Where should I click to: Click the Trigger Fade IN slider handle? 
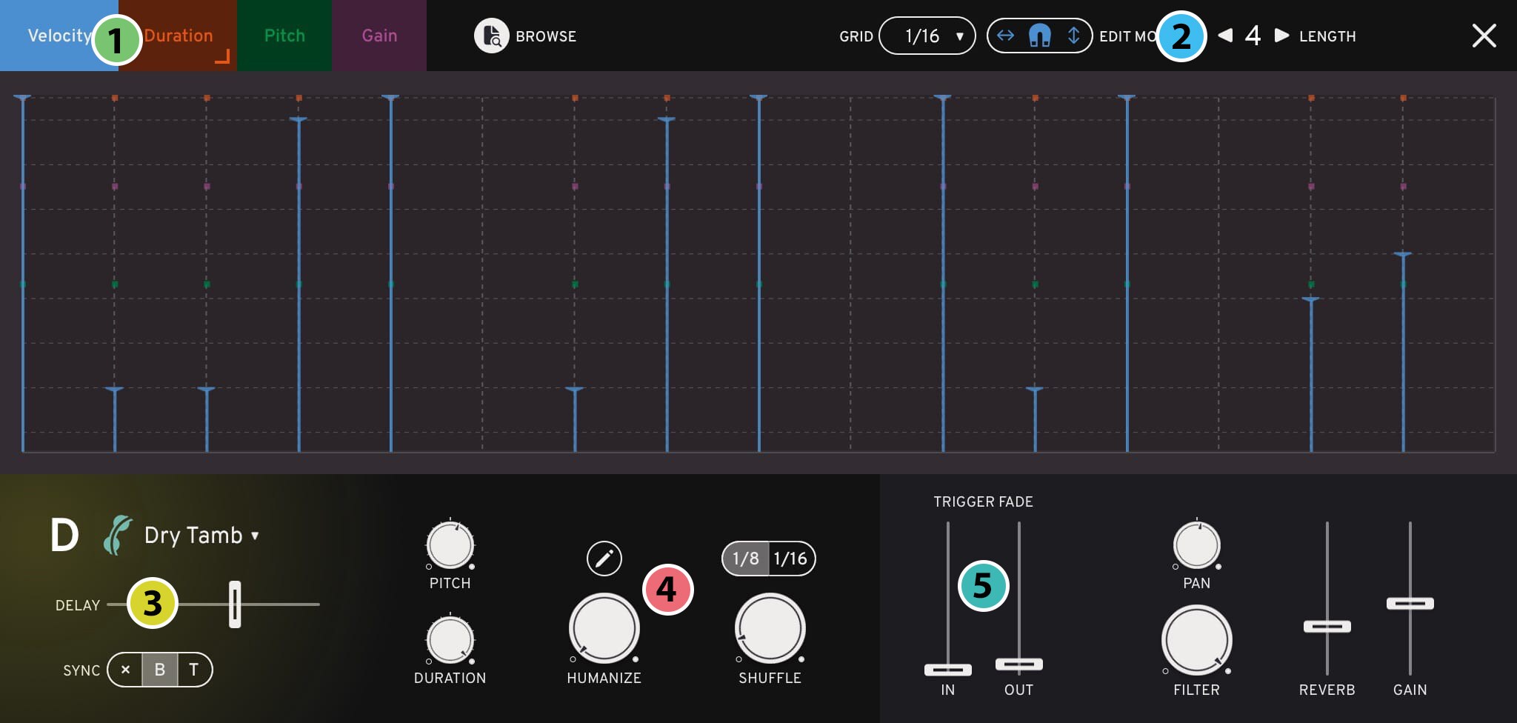tap(948, 670)
